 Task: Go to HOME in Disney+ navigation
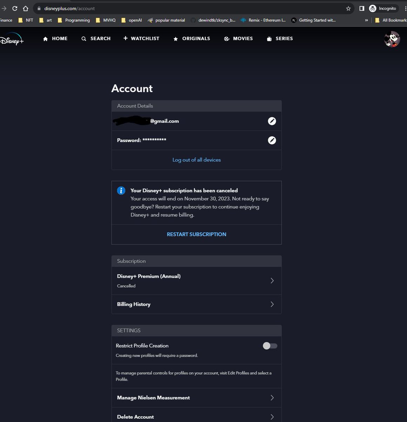coord(55,39)
